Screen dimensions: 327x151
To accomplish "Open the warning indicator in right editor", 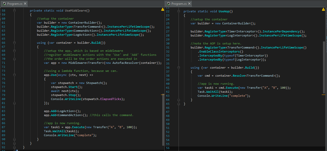I will coord(323,9).
